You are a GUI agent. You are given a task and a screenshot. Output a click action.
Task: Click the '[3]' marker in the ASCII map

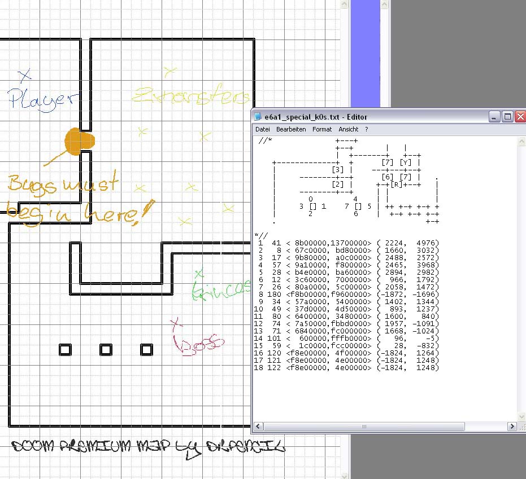tap(337, 170)
